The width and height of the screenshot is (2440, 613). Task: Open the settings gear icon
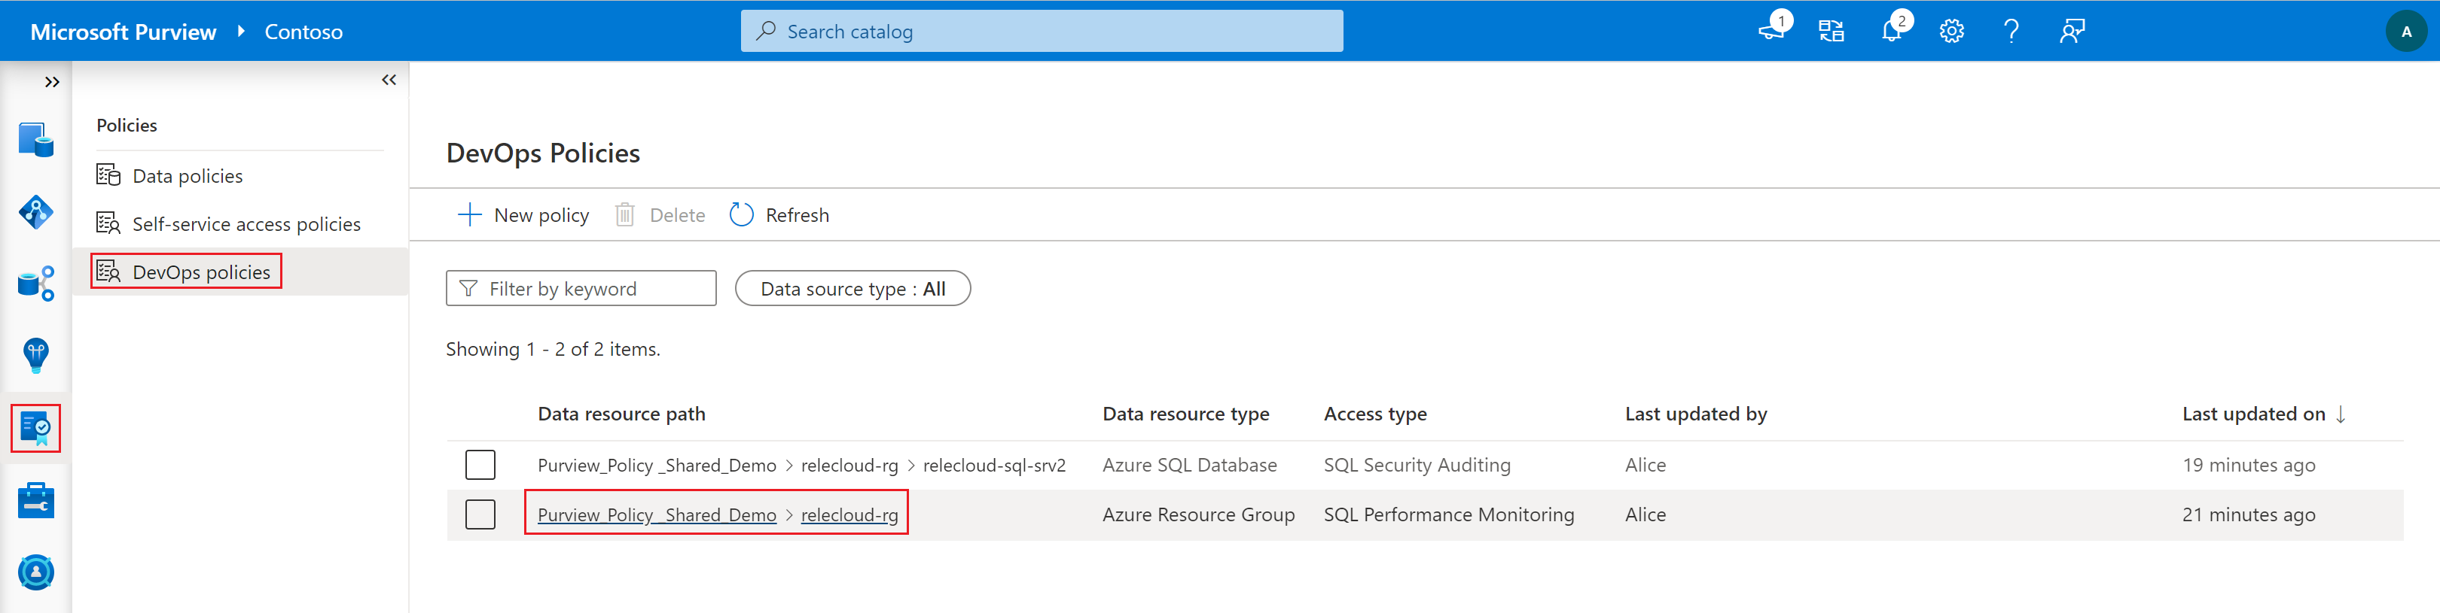pos(1951,32)
